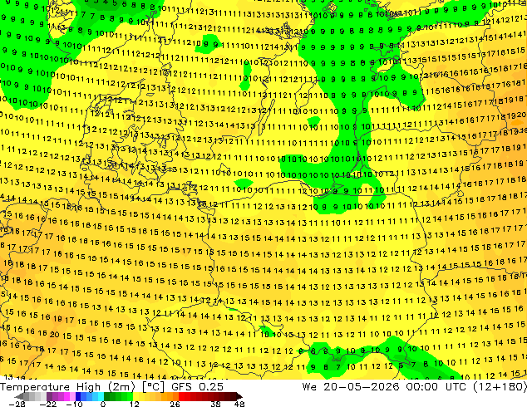Click the 'Temperature High (2m) [°C] GFS 0.25' title
The width and height of the screenshot is (527, 407).
111,387
